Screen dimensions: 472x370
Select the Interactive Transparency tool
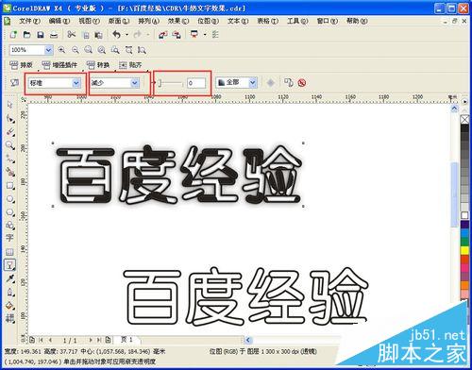pyautogui.click(x=9, y=265)
